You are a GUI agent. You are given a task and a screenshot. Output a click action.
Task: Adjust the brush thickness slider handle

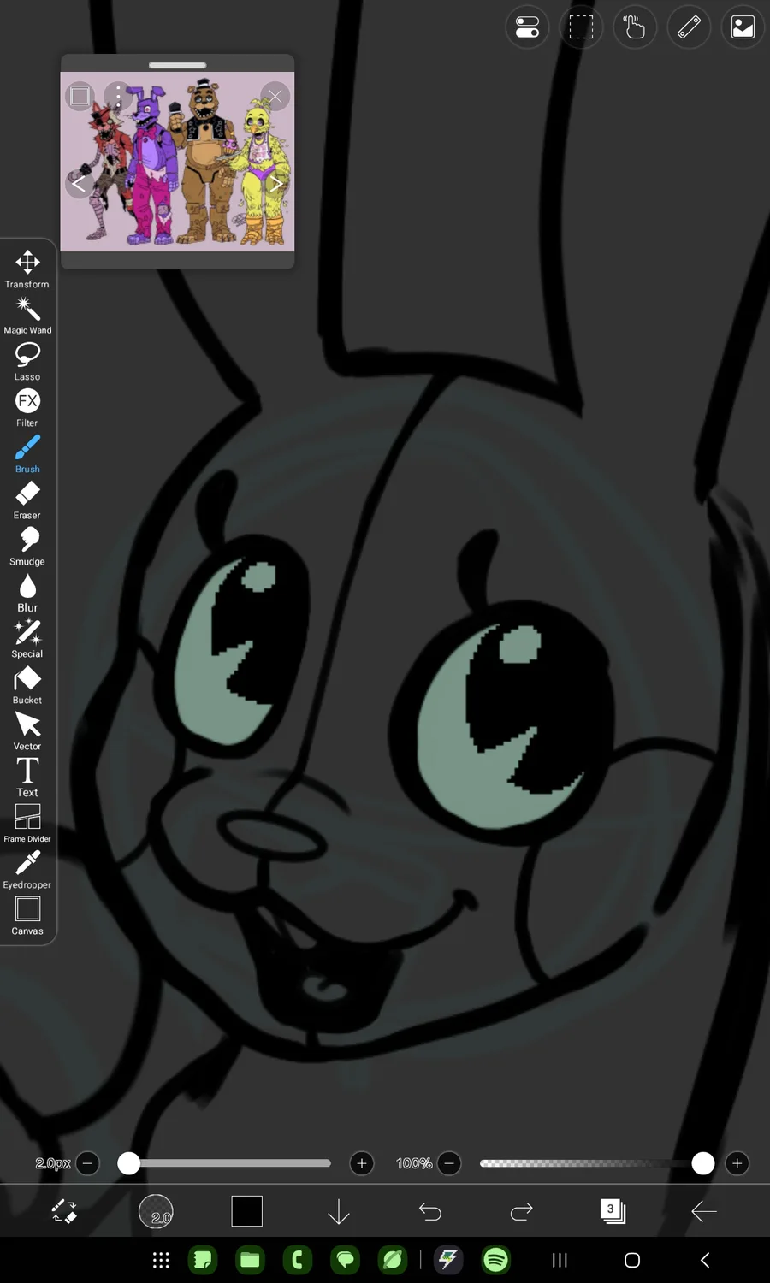pyautogui.click(x=128, y=1163)
